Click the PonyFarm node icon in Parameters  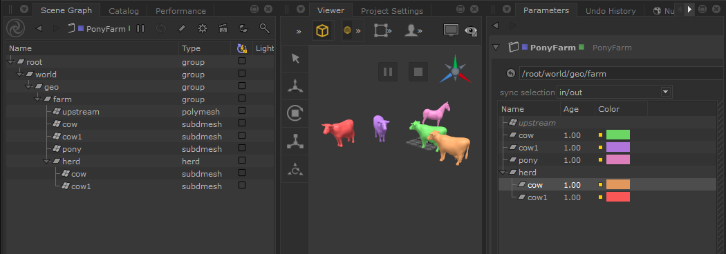(x=513, y=47)
